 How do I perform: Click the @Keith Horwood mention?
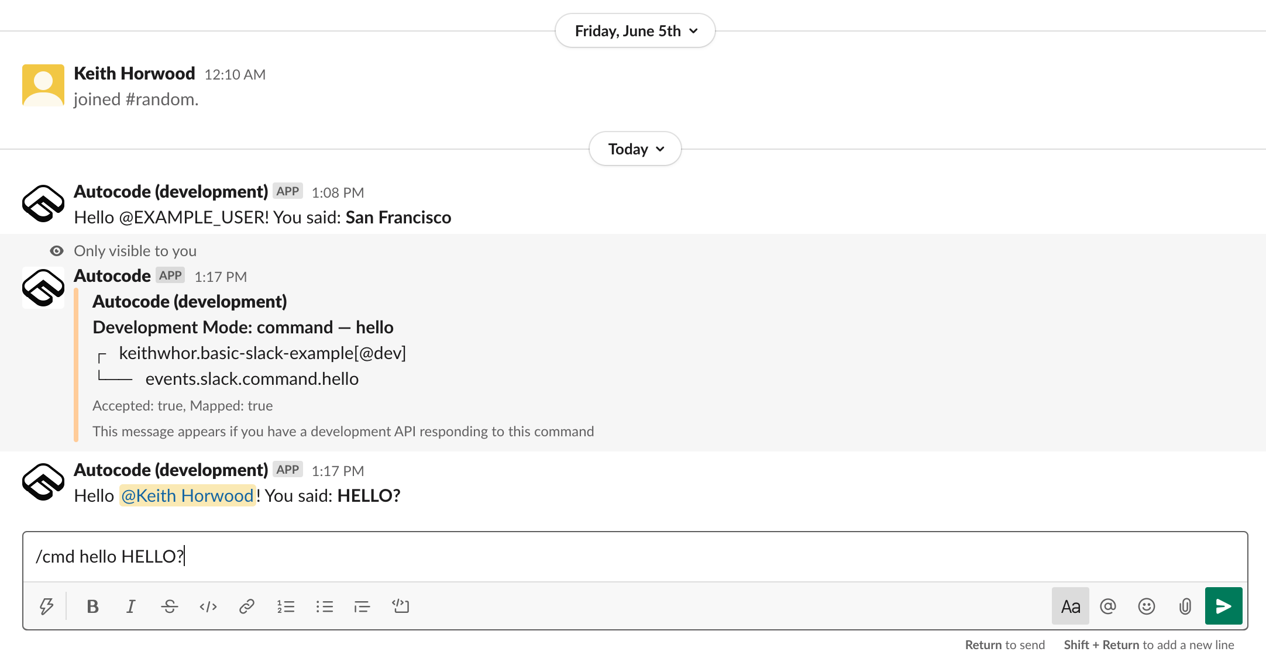[187, 496]
